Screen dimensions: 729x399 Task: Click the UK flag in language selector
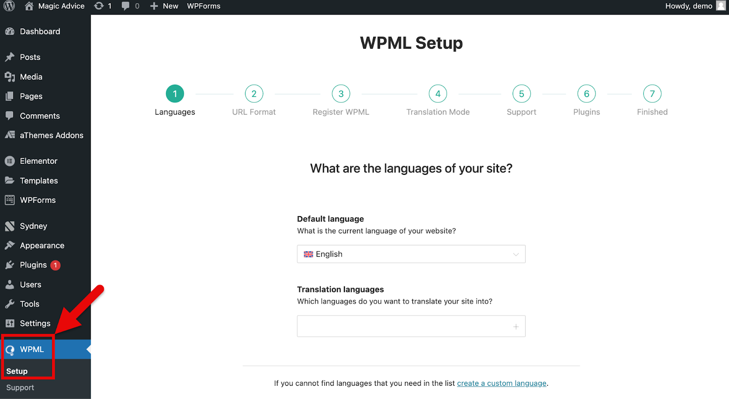pyautogui.click(x=308, y=254)
